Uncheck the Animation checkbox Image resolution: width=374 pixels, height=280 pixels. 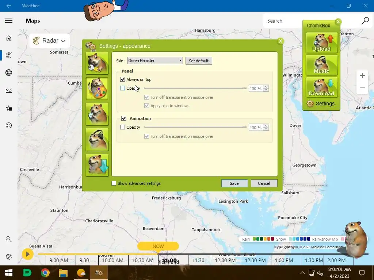point(123,118)
